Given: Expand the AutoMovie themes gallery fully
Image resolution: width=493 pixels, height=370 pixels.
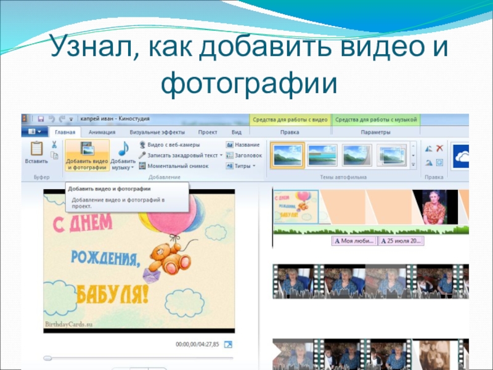Looking at the screenshot, I should coord(414,165).
